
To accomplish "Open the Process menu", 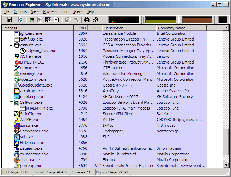I will point(50,11).
